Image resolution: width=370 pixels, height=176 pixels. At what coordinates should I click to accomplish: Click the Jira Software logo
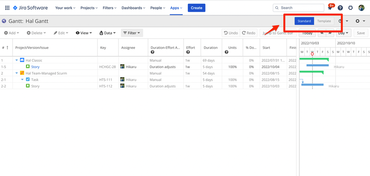[30, 8]
